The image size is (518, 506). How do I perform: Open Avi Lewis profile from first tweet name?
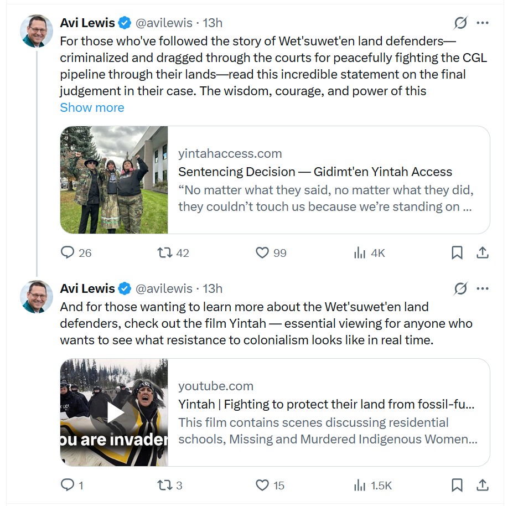(87, 23)
